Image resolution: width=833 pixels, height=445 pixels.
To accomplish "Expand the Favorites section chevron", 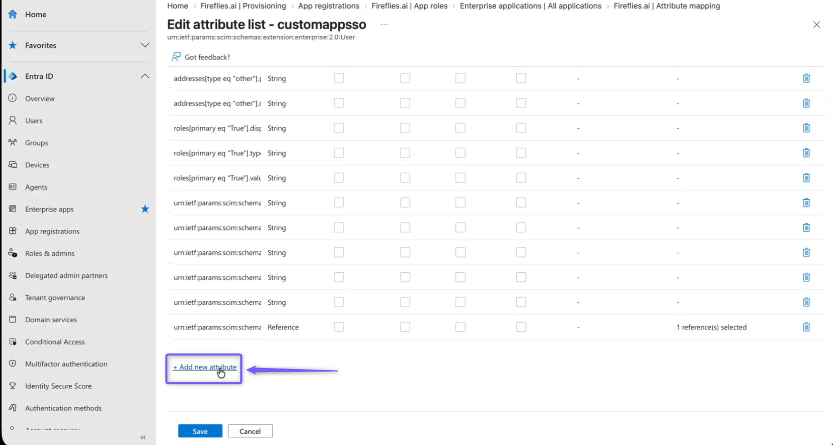I will click(x=145, y=45).
